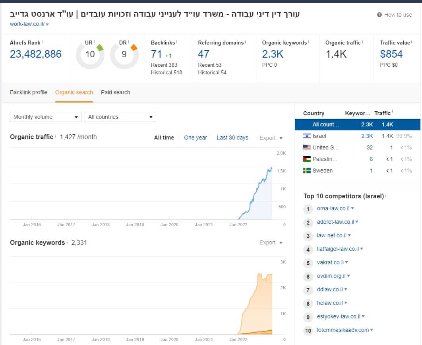Click the Organic traffic chart peak
Image resolution: width=422 pixels, height=345 pixels.
point(271,169)
